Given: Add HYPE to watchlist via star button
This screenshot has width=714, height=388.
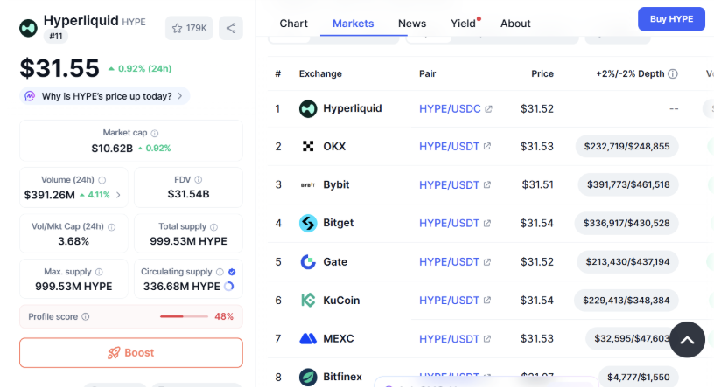Looking at the screenshot, I should coord(189,28).
